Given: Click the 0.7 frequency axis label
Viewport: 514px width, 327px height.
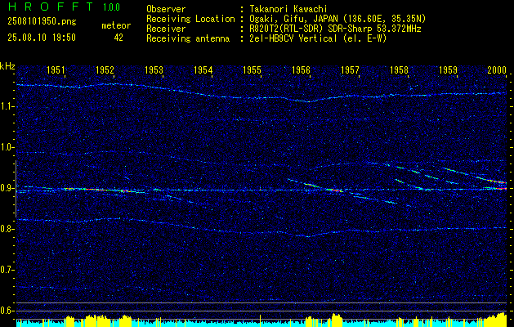Looking at the screenshot, I should tap(7, 270).
